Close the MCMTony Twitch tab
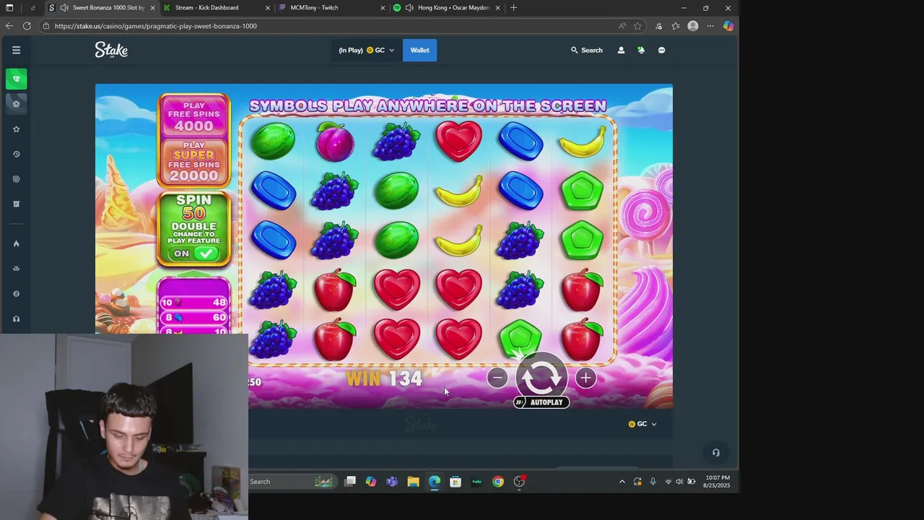Image resolution: width=924 pixels, height=520 pixels. (x=383, y=8)
